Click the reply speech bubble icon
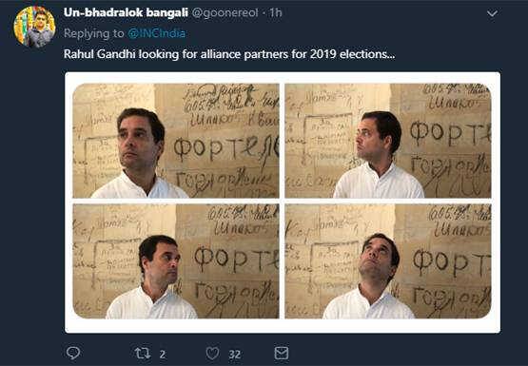The image size is (528, 366). (x=73, y=354)
